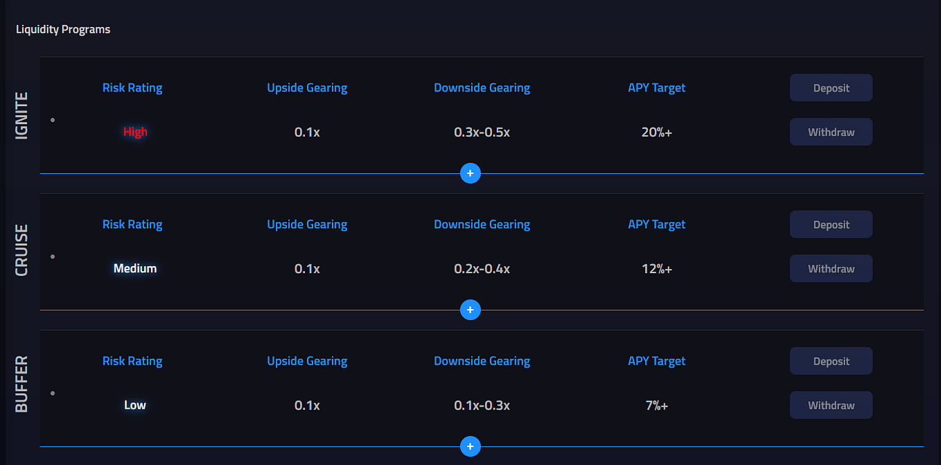Expand the IGNITE program details with the plus icon
This screenshot has height=465, width=941.
pos(470,173)
